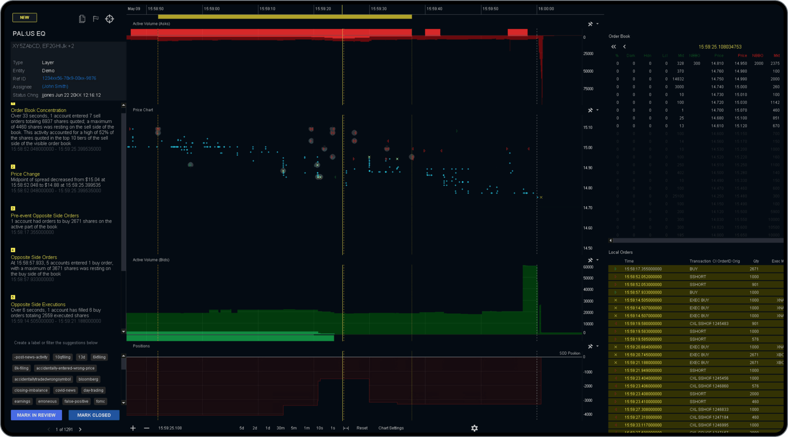Click MARK CLOSED button
The width and height of the screenshot is (788, 437).
point(94,415)
